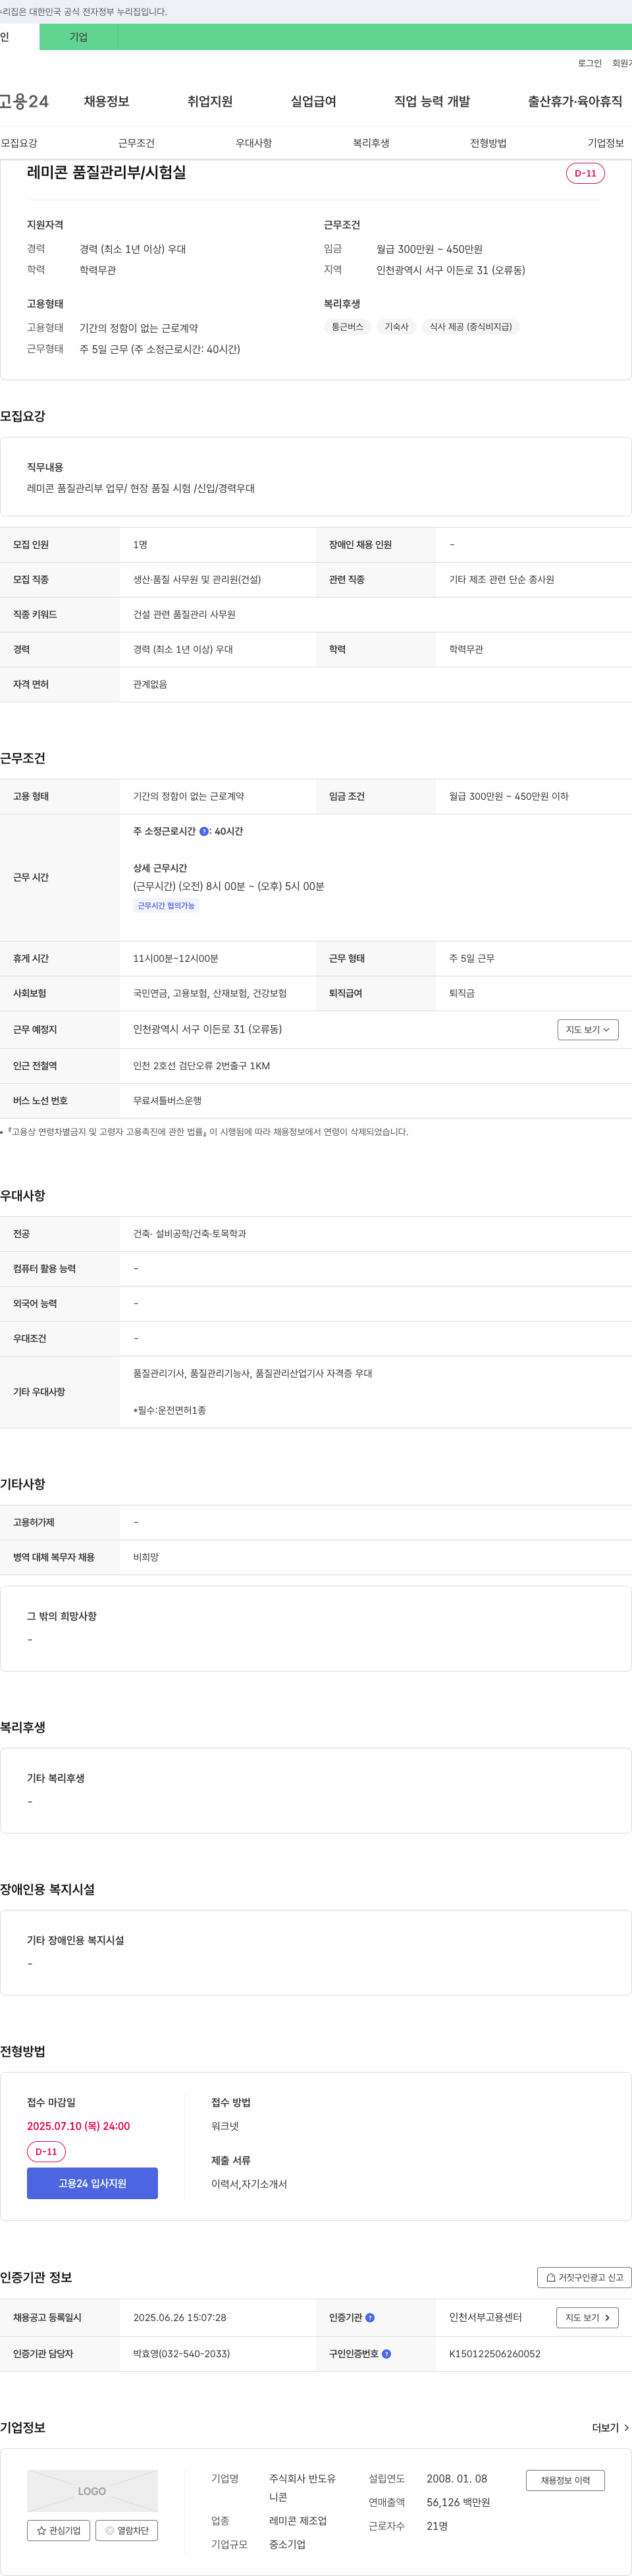Viewport: 632px width, 2576px height.
Task: Open the 출산휴가·육아휴직 menu
Action: pyautogui.click(x=575, y=101)
